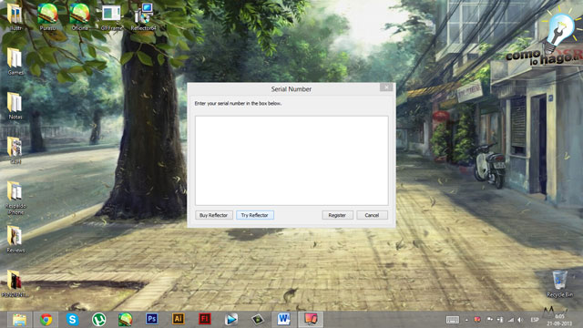
Task: Select the Reflector taskbar icon
Action: [311, 320]
